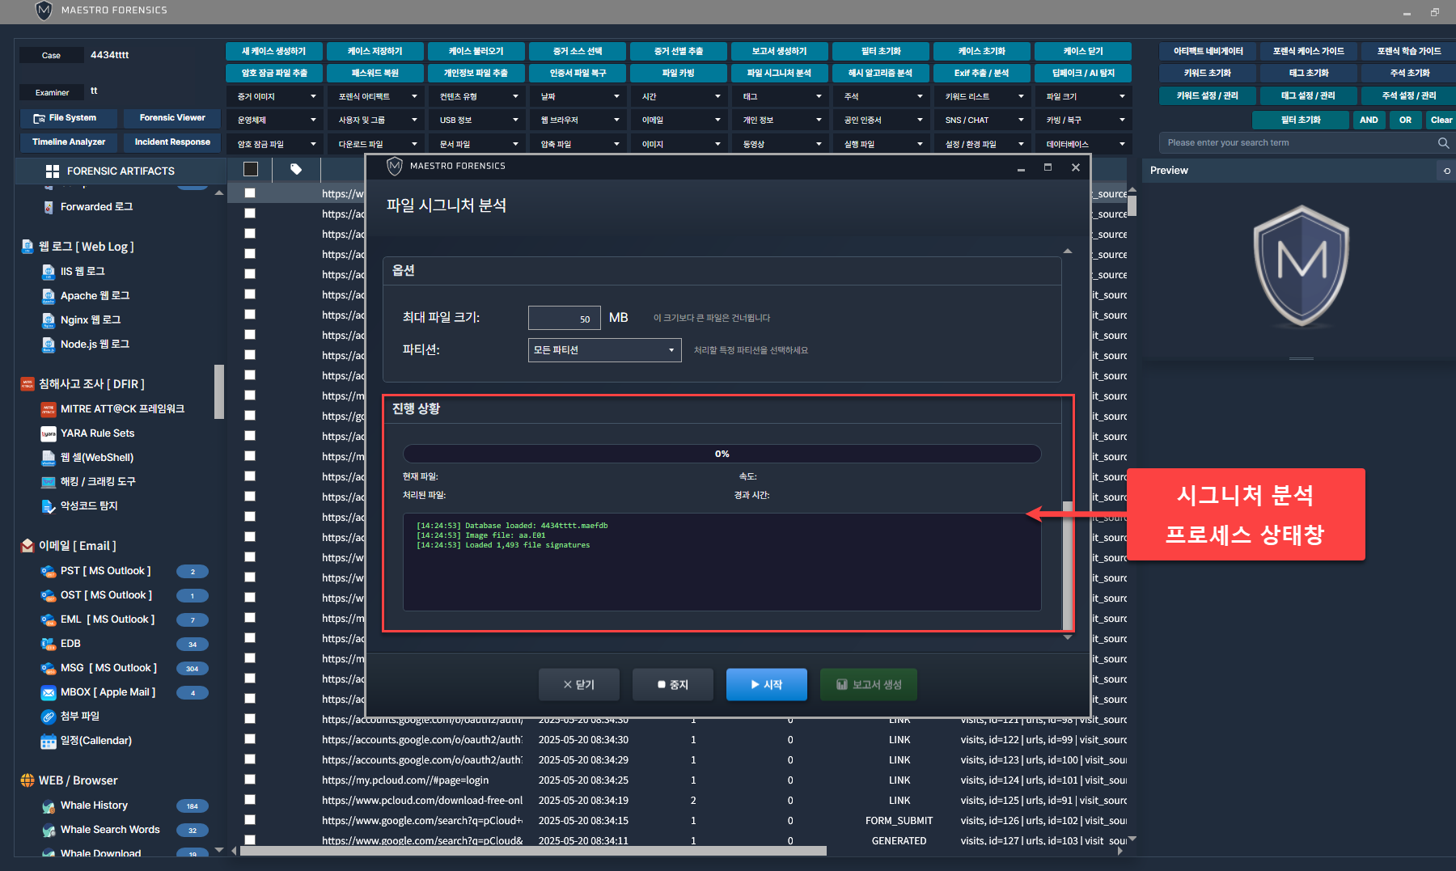Screen dimensions: 1456x871
Task: Click the search magnifier icon
Action: pyautogui.click(x=1443, y=143)
